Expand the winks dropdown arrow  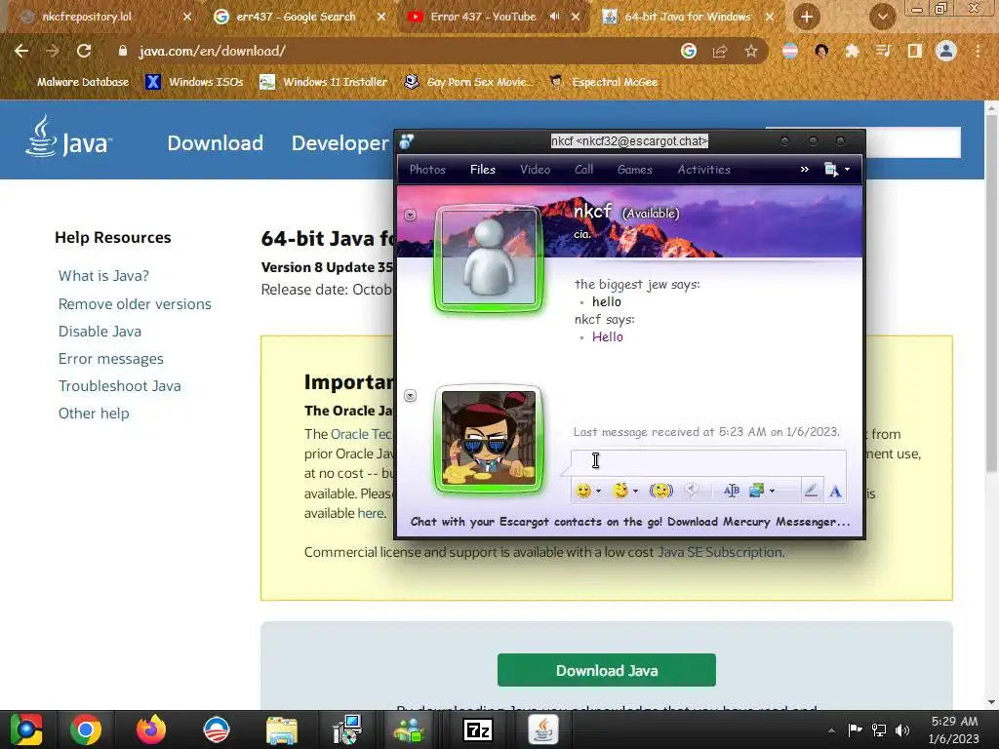pos(635,491)
